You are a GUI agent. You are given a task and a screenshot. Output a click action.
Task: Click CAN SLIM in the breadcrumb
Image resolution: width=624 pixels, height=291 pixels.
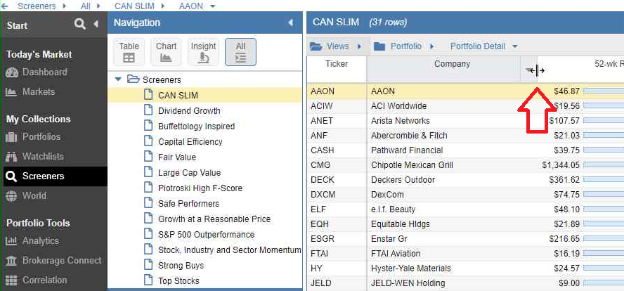[134, 6]
